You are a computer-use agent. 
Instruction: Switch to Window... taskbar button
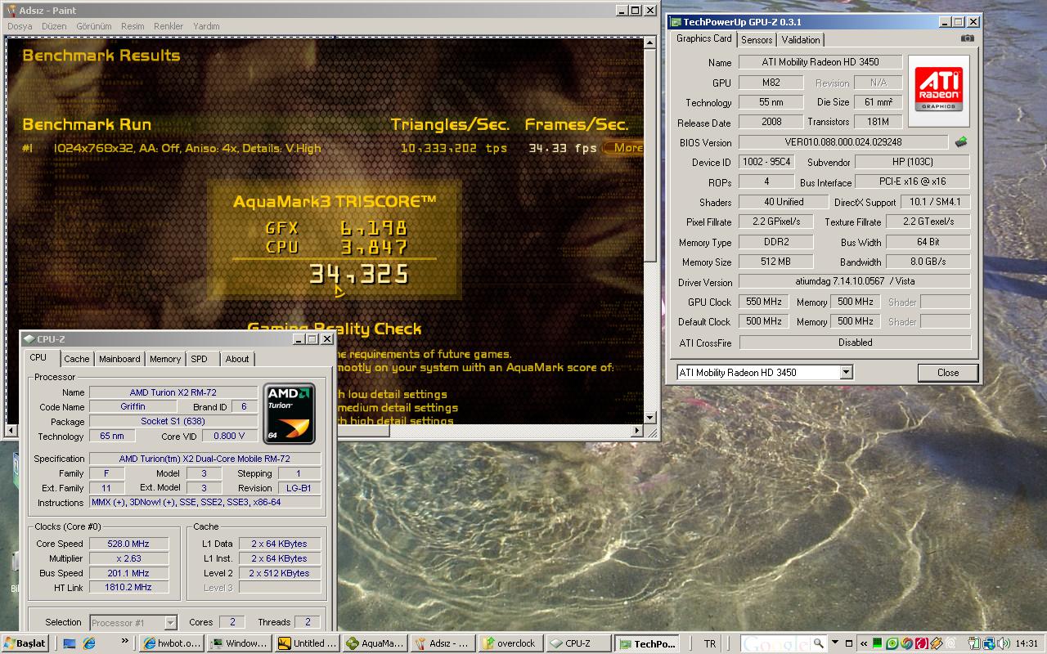click(x=238, y=643)
